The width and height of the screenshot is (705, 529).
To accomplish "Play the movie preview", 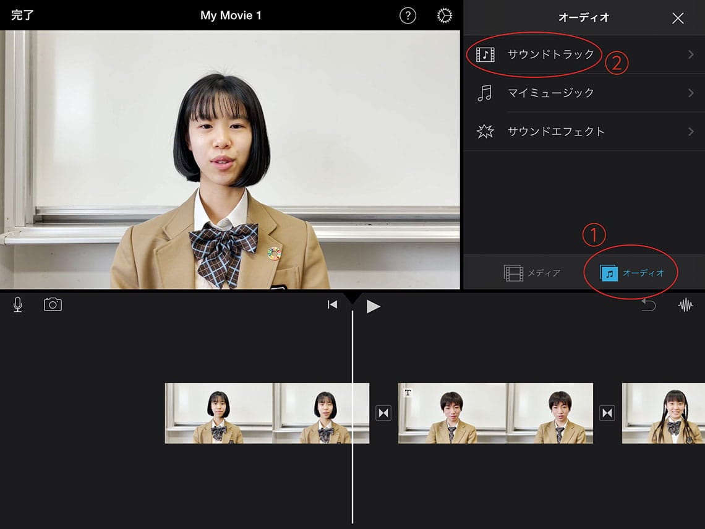I will click(373, 306).
